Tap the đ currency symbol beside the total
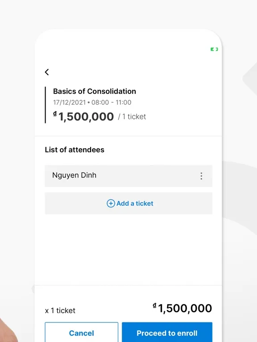The height and width of the screenshot is (342, 257). click(x=154, y=305)
